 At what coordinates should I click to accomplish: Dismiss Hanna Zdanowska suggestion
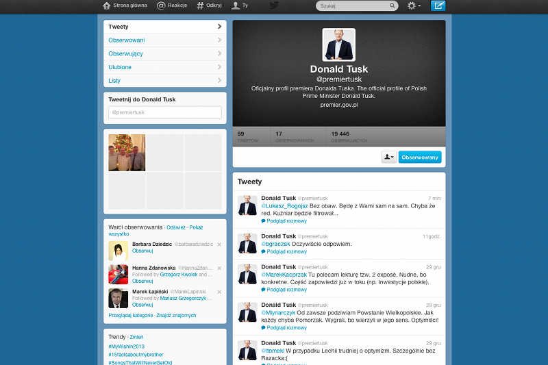[219, 268]
